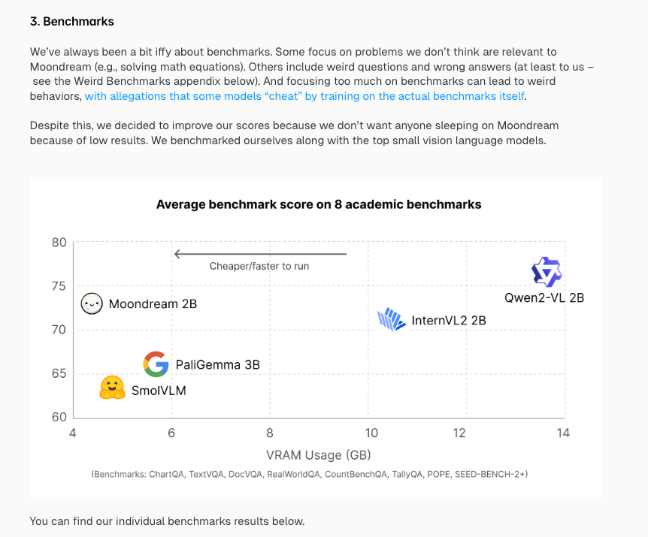The width and height of the screenshot is (648, 537).
Task: Select the "SmolVLM" text label
Action: (159, 391)
